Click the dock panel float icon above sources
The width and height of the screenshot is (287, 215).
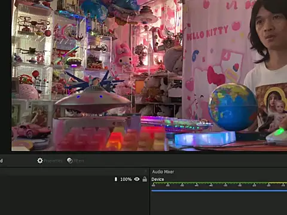coord(146,171)
